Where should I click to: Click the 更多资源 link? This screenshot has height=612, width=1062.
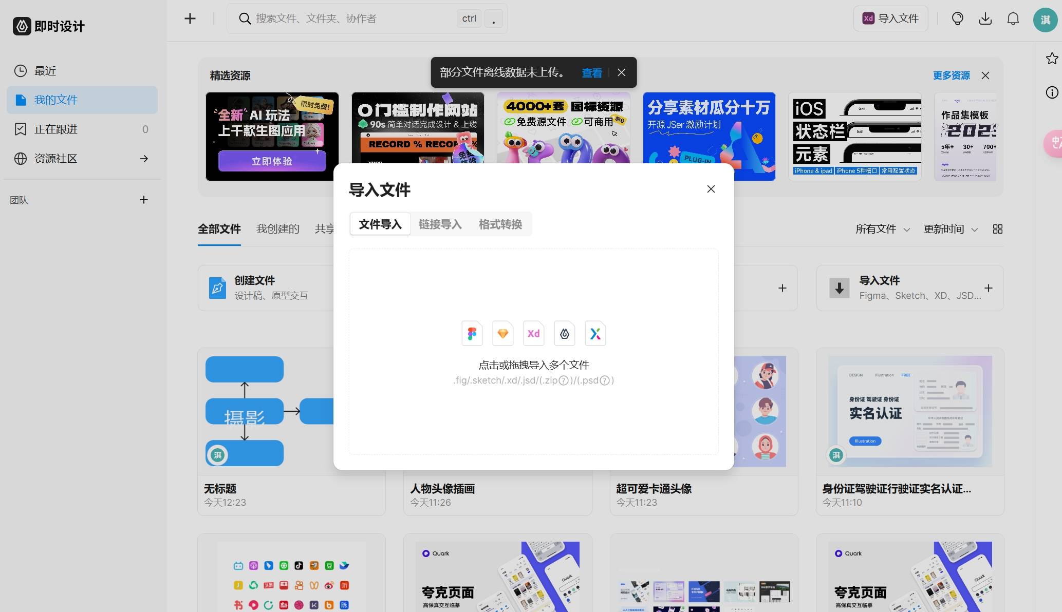click(x=951, y=75)
